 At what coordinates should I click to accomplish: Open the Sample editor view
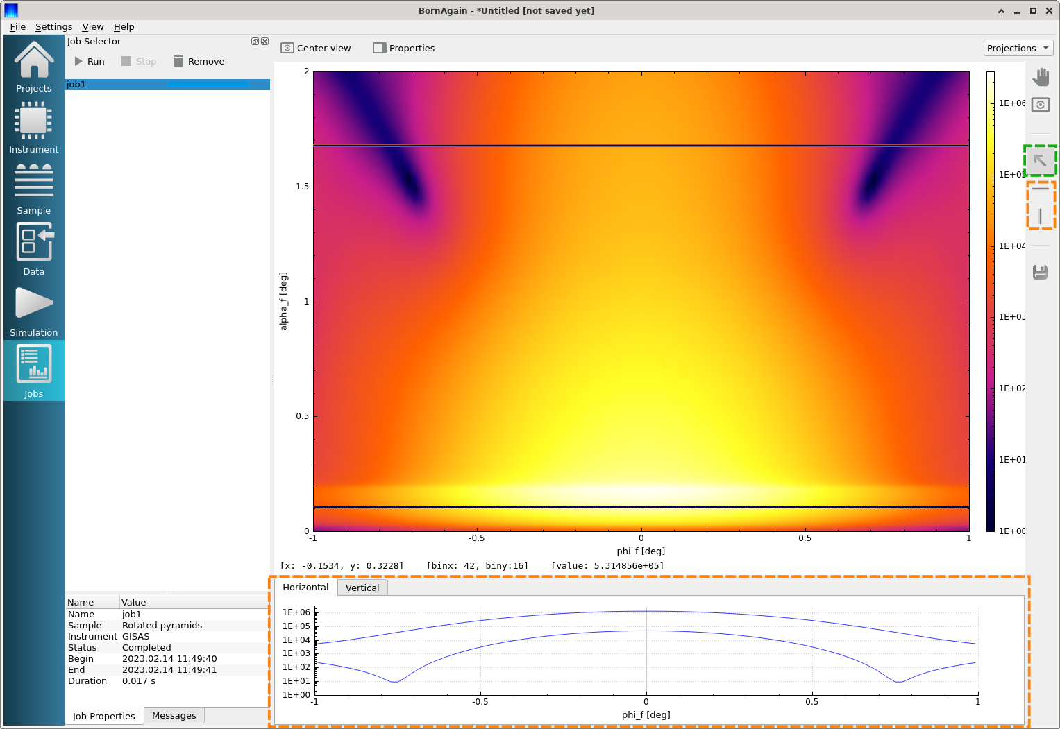click(x=33, y=188)
